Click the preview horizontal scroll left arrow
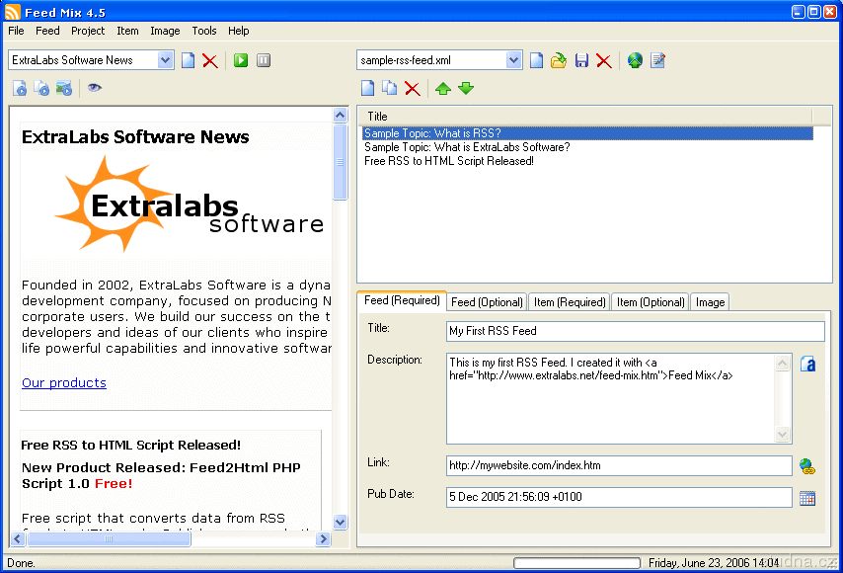843x573 pixels. pyautogui.click(x=18, y=538)
